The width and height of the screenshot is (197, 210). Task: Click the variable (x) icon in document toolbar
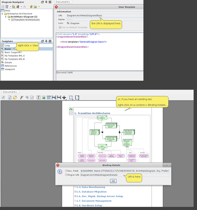tap(32, 97)
